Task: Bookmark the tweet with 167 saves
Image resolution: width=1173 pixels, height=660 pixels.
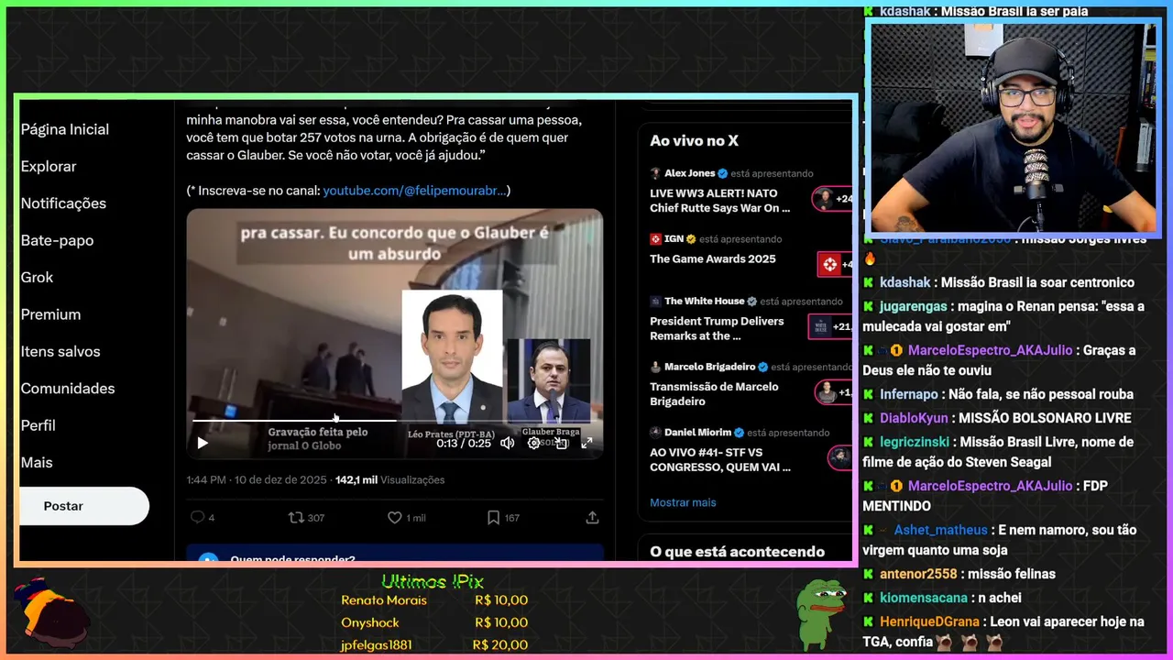Action: tap(503, 518)
